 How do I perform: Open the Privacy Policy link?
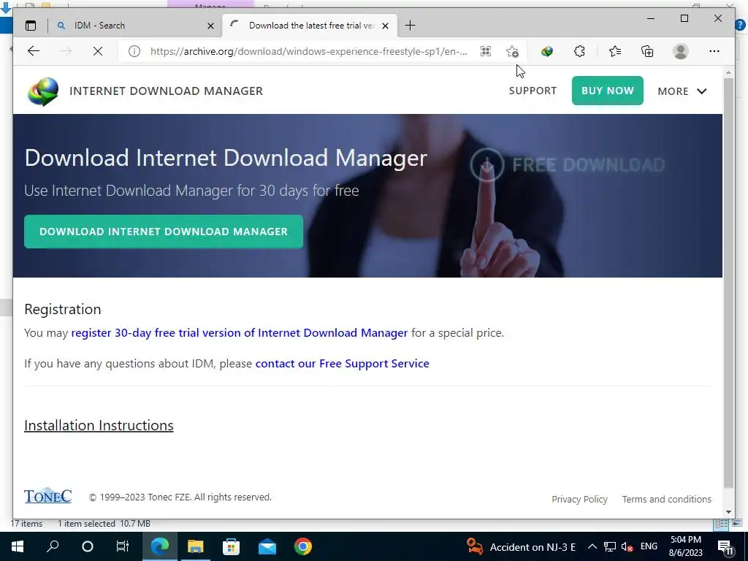coord(579,499)
